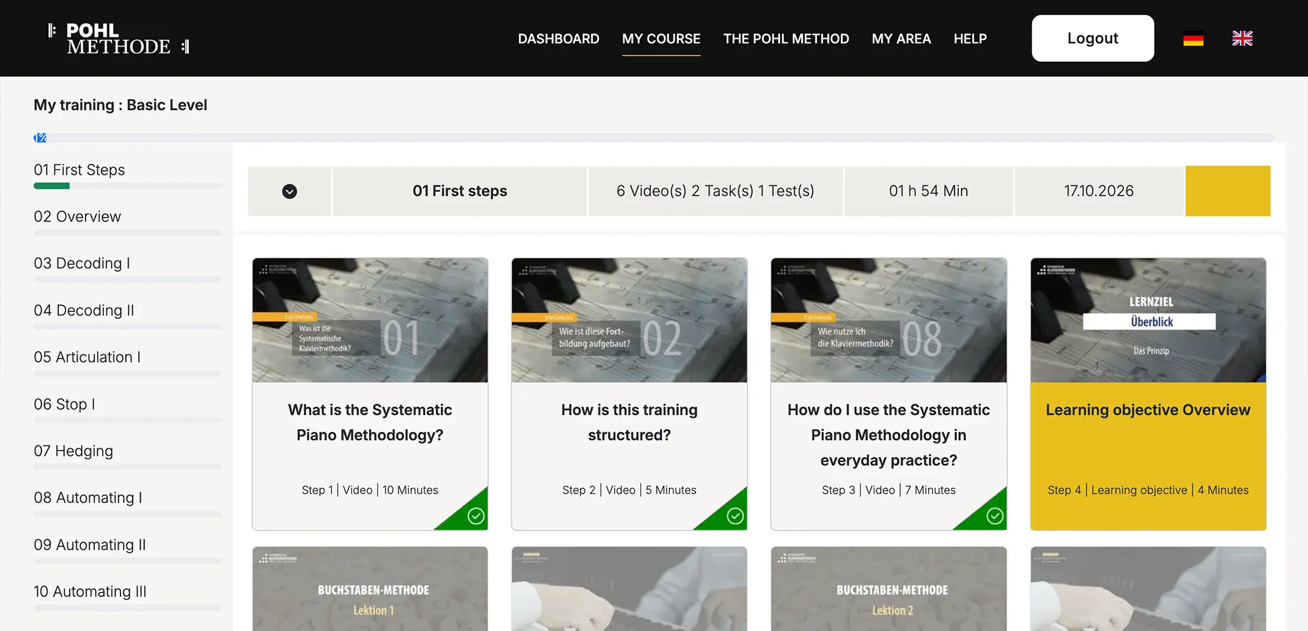Click the Pohl Methode logo
The height and width of the screenshot is (631, 1308).
(119, 38)
